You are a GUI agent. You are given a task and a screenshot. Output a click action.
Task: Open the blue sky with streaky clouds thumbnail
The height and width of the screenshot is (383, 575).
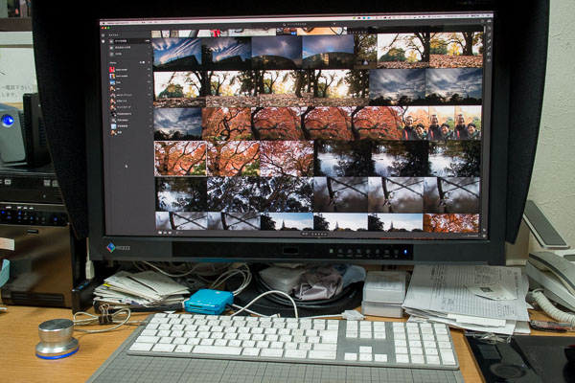click(178, 52)
